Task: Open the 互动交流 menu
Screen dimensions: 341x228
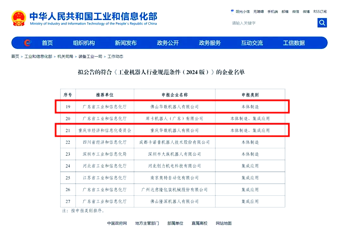Action: [252, 43]
